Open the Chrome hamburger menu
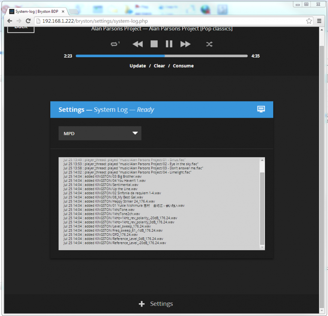 point(319,21)
